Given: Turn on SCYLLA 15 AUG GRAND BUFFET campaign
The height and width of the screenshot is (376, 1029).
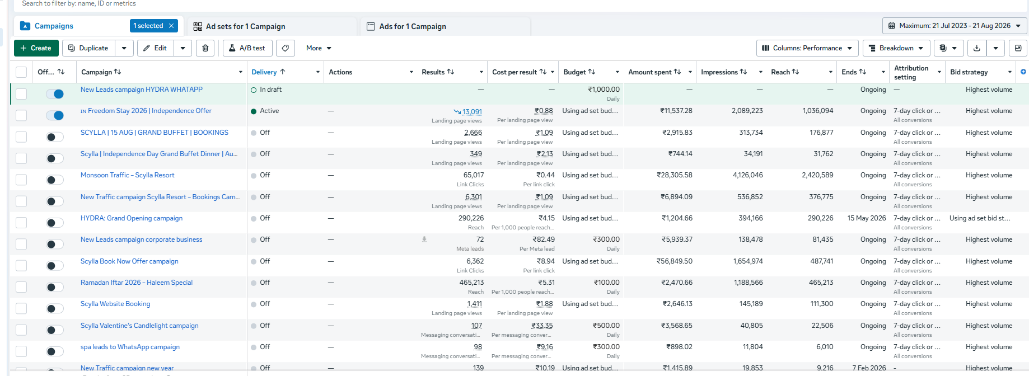Looking at the screenshot, I should [55, 137].
